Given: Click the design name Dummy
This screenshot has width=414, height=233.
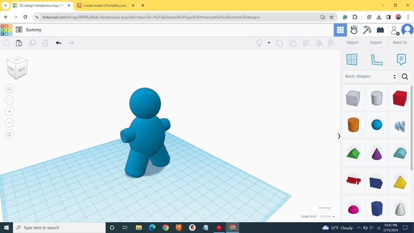Looking at the screenshot, I should coord(34,30).
